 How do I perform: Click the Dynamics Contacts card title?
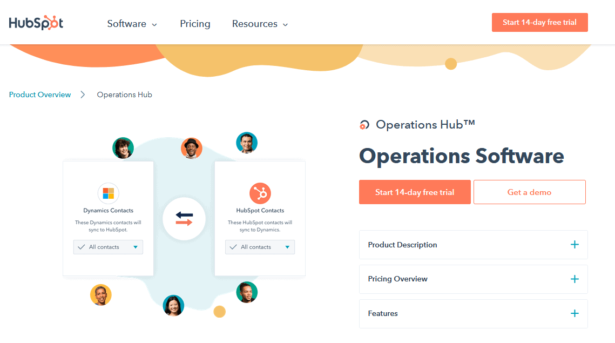(x=108, y=210)
